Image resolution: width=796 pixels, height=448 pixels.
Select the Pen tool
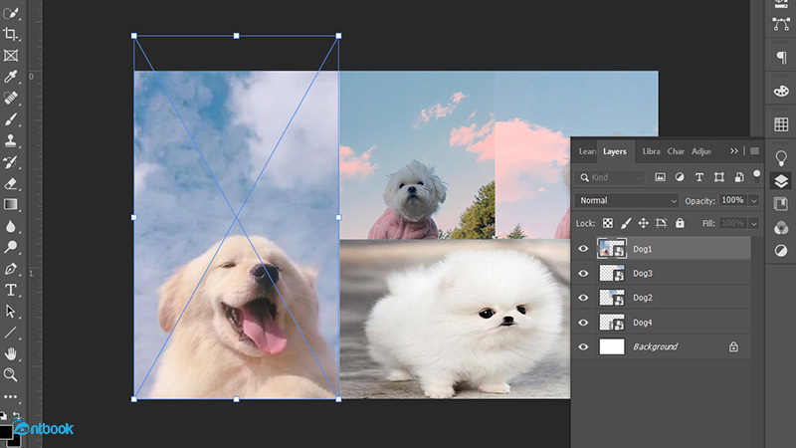pos(10,269)
